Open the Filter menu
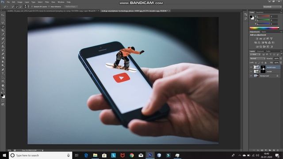This screenshot has height=159, width=283. pos(47,2)
